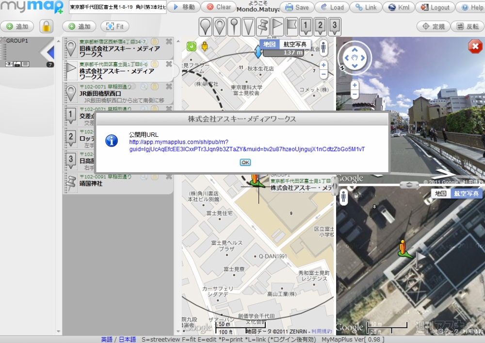Screen dimensions: 485x343
Task: Expand the street view splitter handle
Action: [x=410, y=185]
